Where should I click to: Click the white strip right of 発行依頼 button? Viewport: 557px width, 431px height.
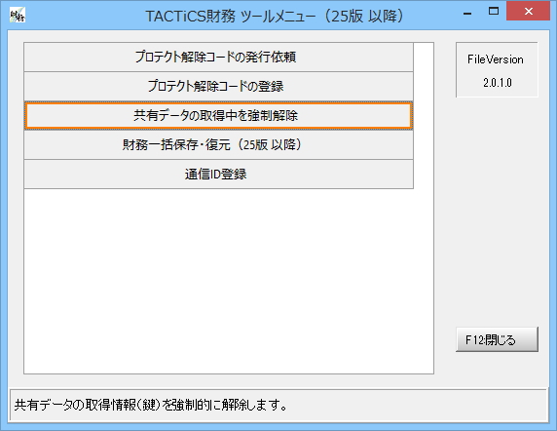click(x=424, y=57)
